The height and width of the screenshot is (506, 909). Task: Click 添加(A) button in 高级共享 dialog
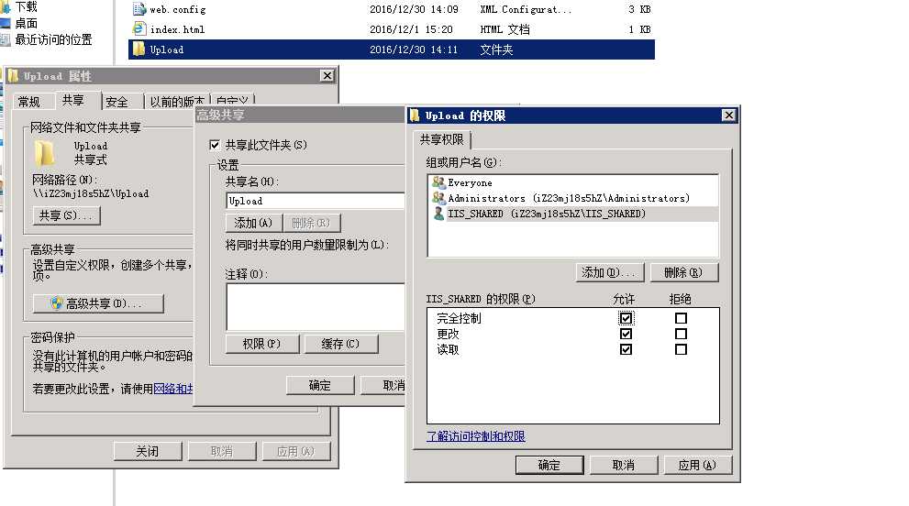tap(253, 223)
